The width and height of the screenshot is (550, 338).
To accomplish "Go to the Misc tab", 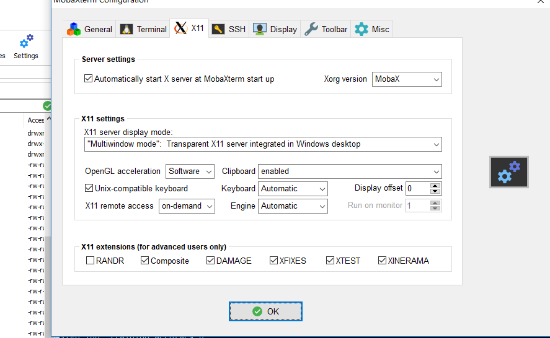I will [372, 29].
